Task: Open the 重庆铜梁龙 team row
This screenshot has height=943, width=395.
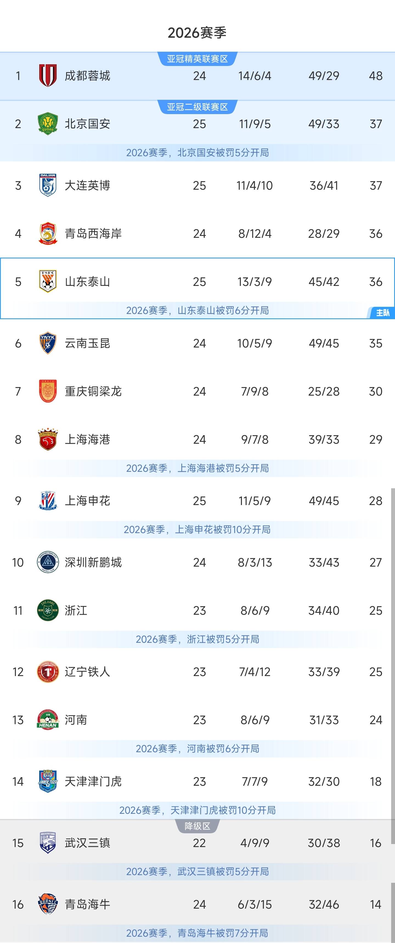Action: [197, 391]
